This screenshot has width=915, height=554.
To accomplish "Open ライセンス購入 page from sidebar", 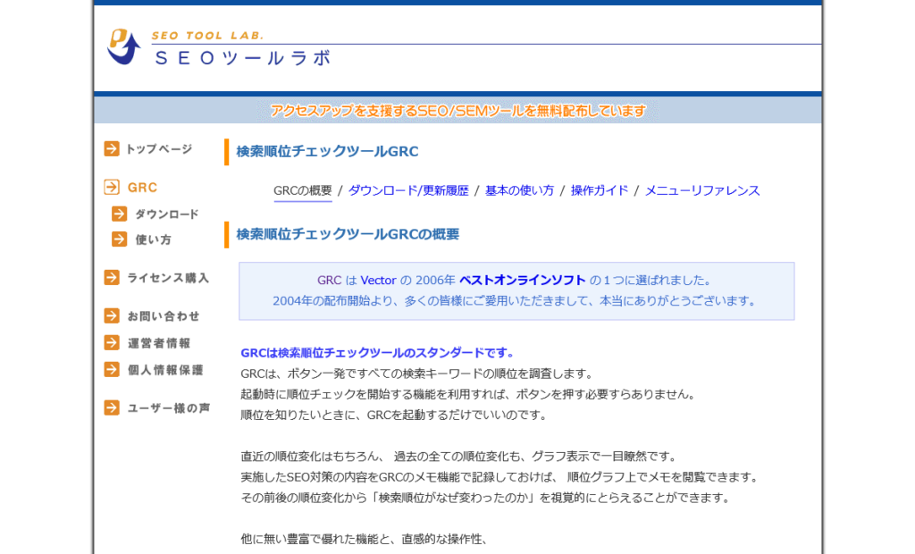I will [x=168, y=278].
